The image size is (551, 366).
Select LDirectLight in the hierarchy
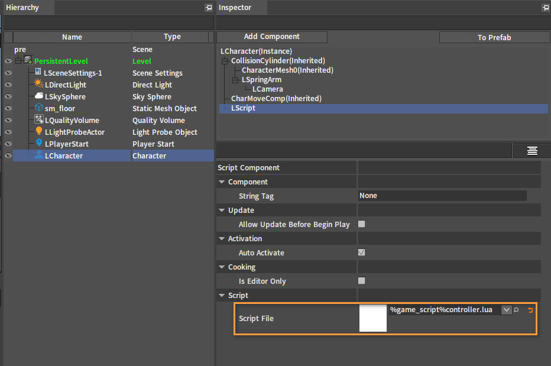point(66,85)
